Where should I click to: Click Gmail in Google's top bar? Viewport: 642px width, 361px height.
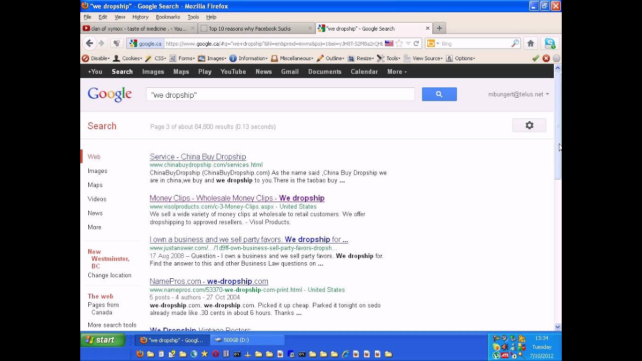[x=290, y=72]
